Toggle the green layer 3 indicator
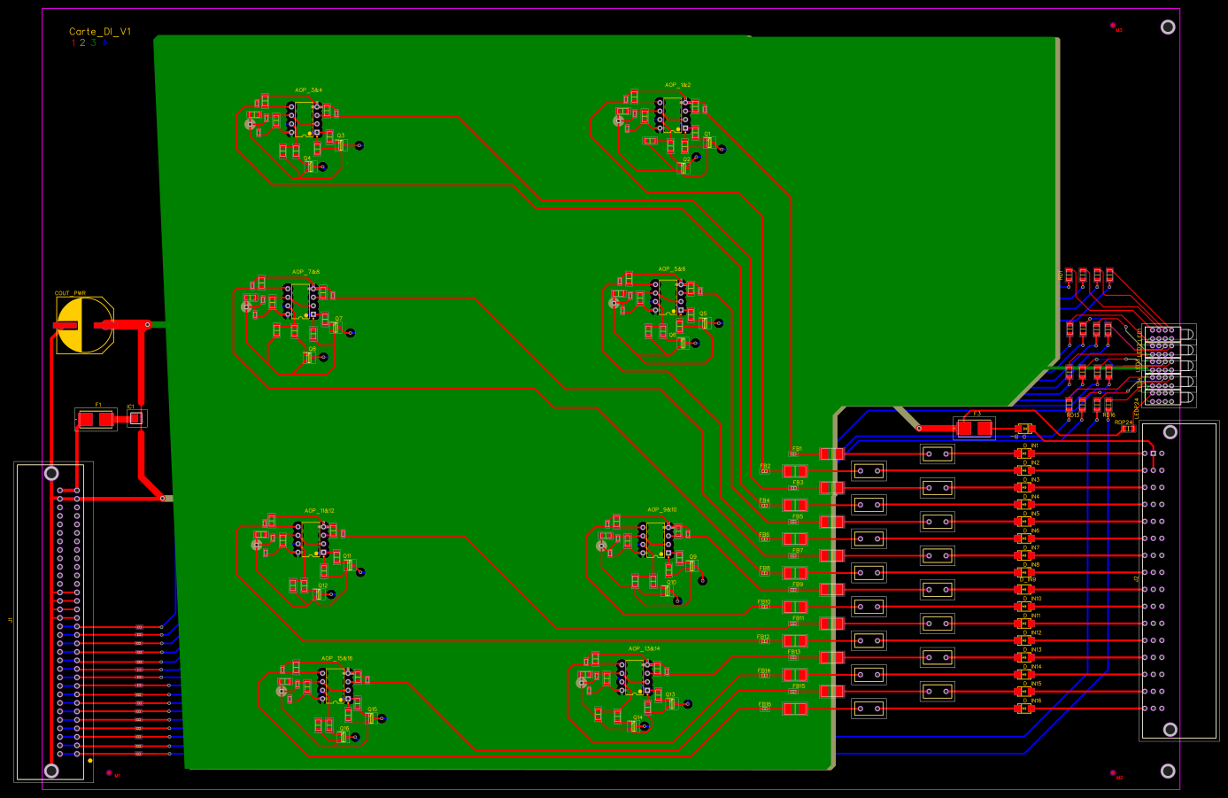 pyautogui.click(x=91, y=41)
